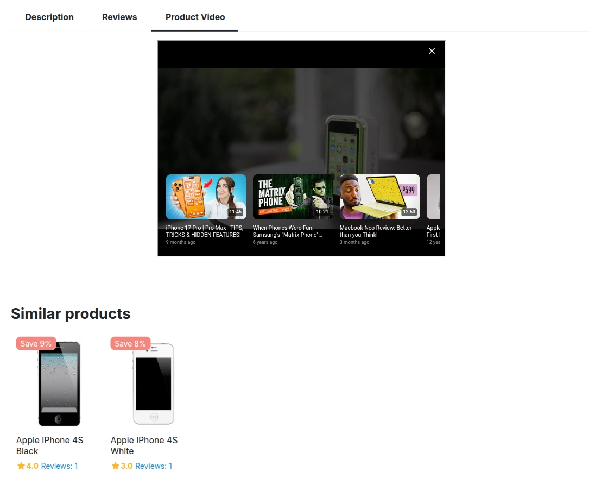Click the iPhone 17 Pro video title
Screen dimensions: 608x478
pyautogui.click(x=204, y=231)
